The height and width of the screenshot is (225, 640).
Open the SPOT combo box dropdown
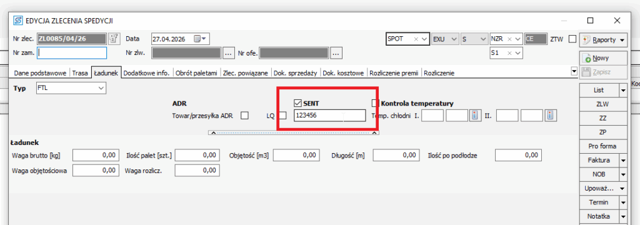[424, 39]
